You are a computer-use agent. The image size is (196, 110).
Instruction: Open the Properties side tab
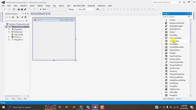point(194,16)
